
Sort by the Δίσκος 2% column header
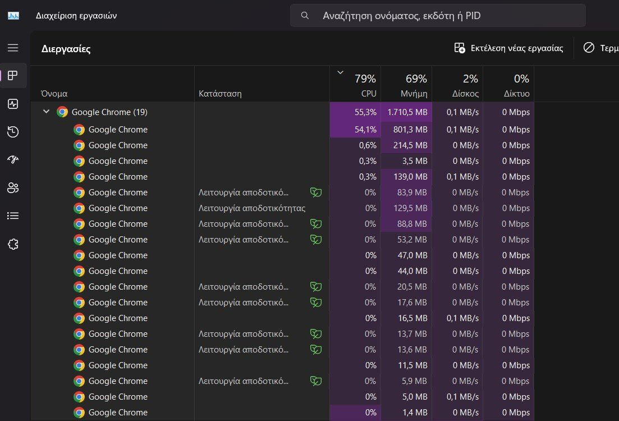(x=457, y=84)
